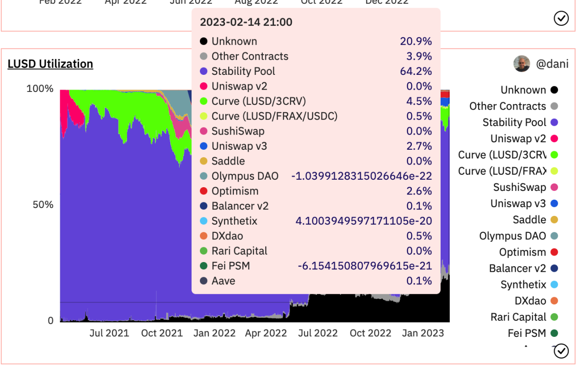The image size is (578, 366).
Task: Click the DXdao legend orange dot
Action: pyautogui.click(x=554, y=301)
